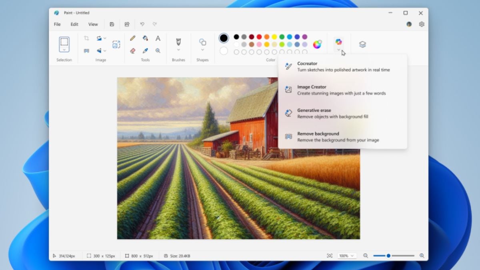This screenshot has height=270, width=480.
Task: Click the Flip image icon
Action: point(99,51)
